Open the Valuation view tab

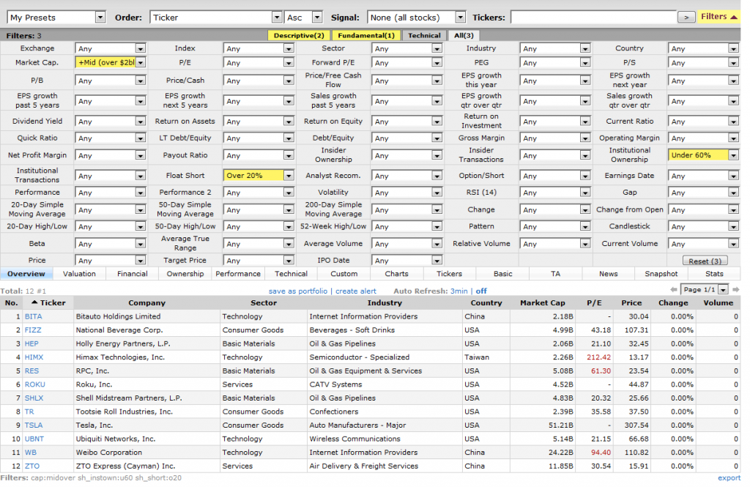[80, 274]
